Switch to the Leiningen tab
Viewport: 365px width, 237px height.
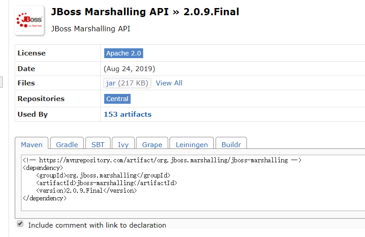[192, 144]
